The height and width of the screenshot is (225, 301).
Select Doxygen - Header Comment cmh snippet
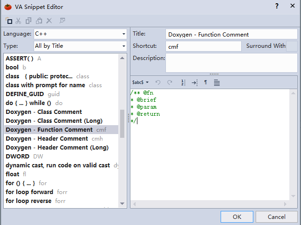(61, 138)
